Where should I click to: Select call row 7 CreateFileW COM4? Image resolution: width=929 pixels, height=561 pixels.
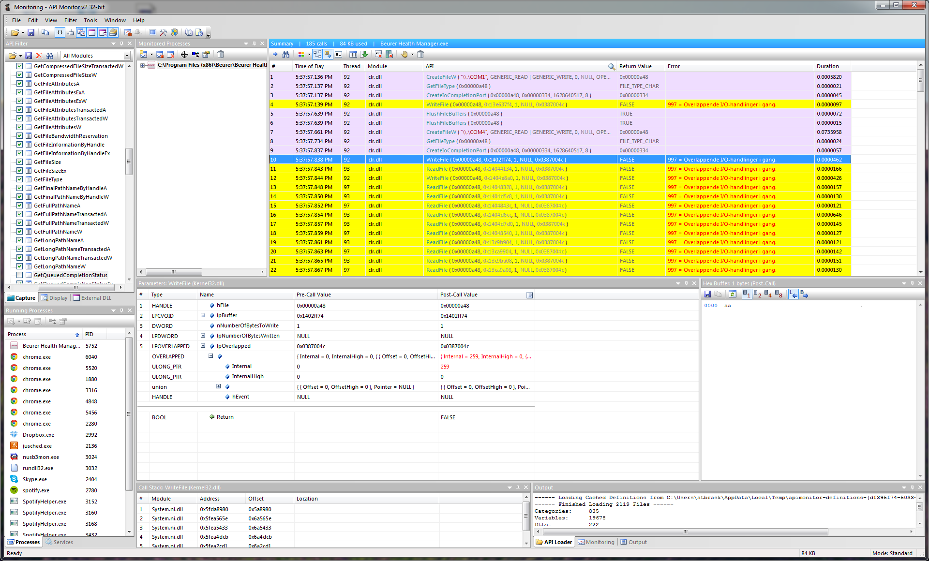pos(559,132)
